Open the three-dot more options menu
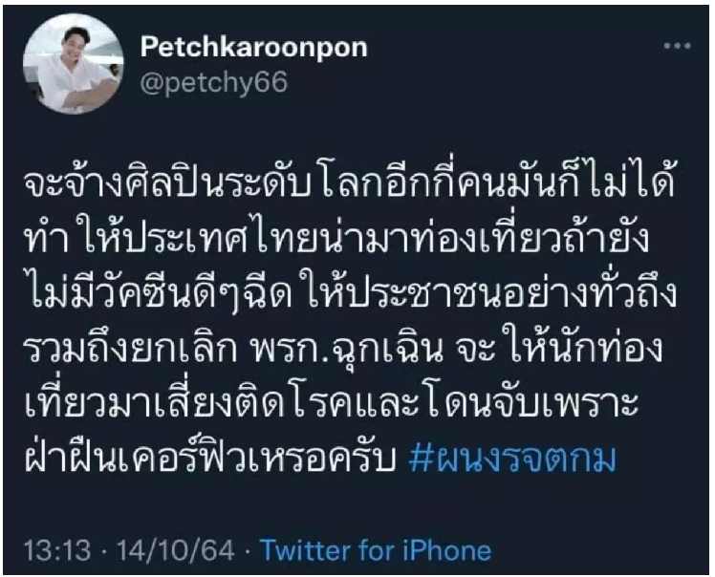Image resolution: width=715 pixels, height=577 pixels. [x=677, y=46]
